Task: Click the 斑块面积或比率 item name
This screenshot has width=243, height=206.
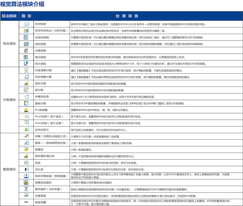Action: coord(45,156)
